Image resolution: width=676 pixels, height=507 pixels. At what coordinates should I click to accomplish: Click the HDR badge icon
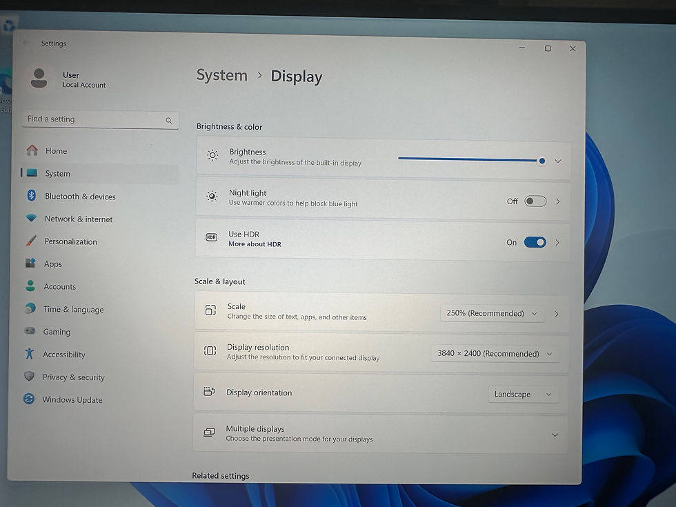tap(210, 238)
